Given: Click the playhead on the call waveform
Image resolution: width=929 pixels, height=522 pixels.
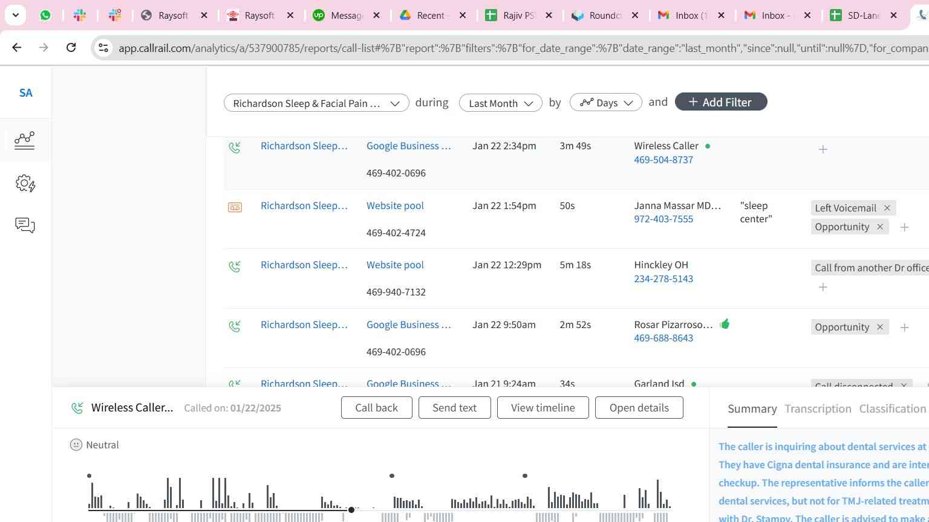Looking at the screenshot, I should coord(351,510).
